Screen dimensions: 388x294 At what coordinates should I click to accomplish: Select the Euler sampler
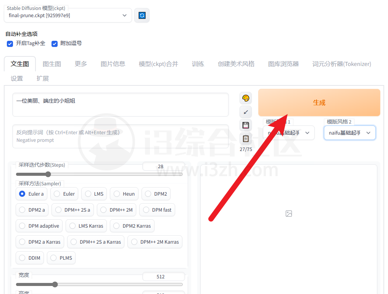tap(64, 194)
